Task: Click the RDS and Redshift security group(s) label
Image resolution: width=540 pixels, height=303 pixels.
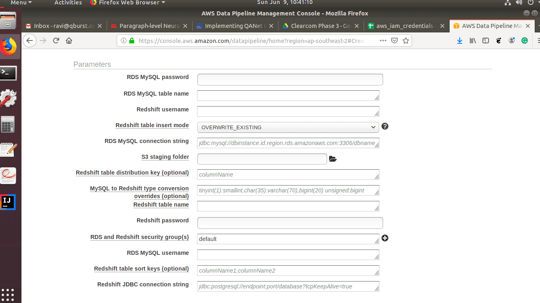Action: (x=139, y=237)
